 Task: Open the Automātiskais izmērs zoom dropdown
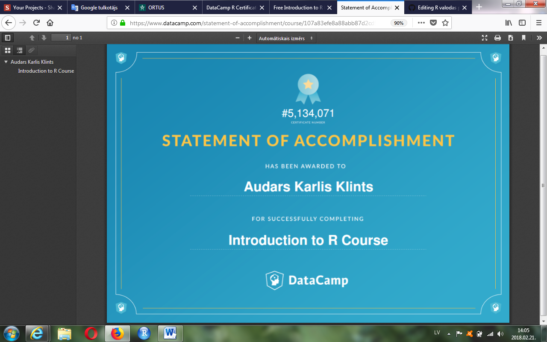[286, 38]
